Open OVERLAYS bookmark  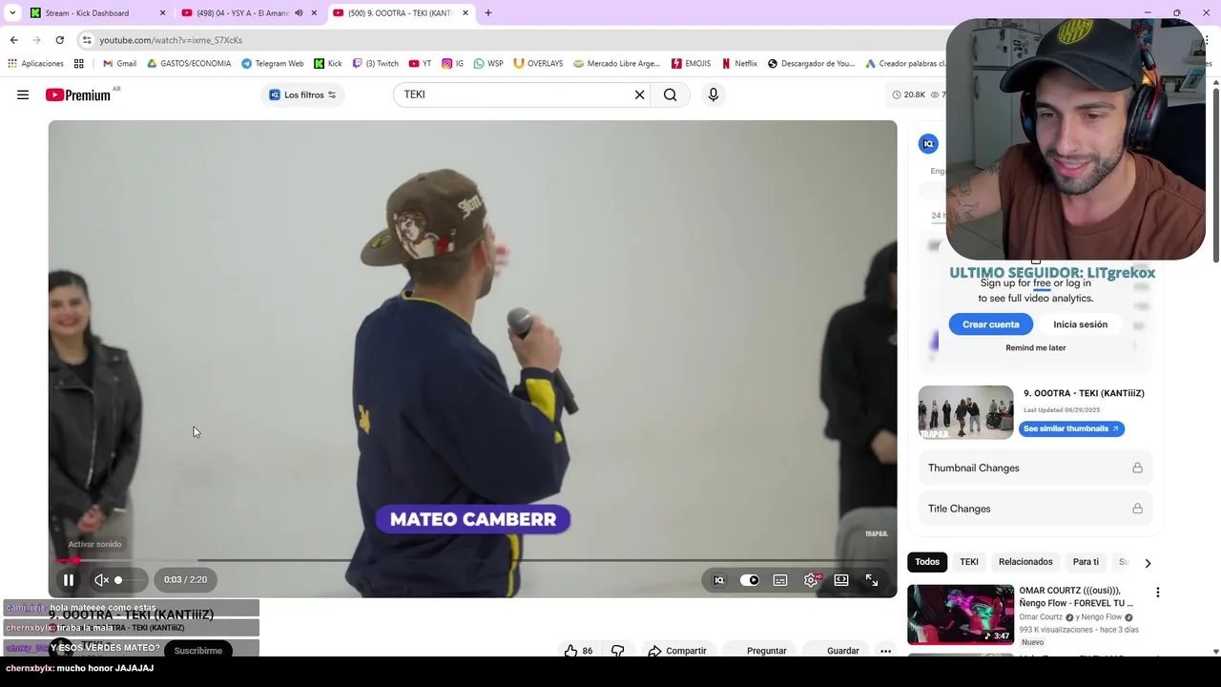tap(538, 64)
